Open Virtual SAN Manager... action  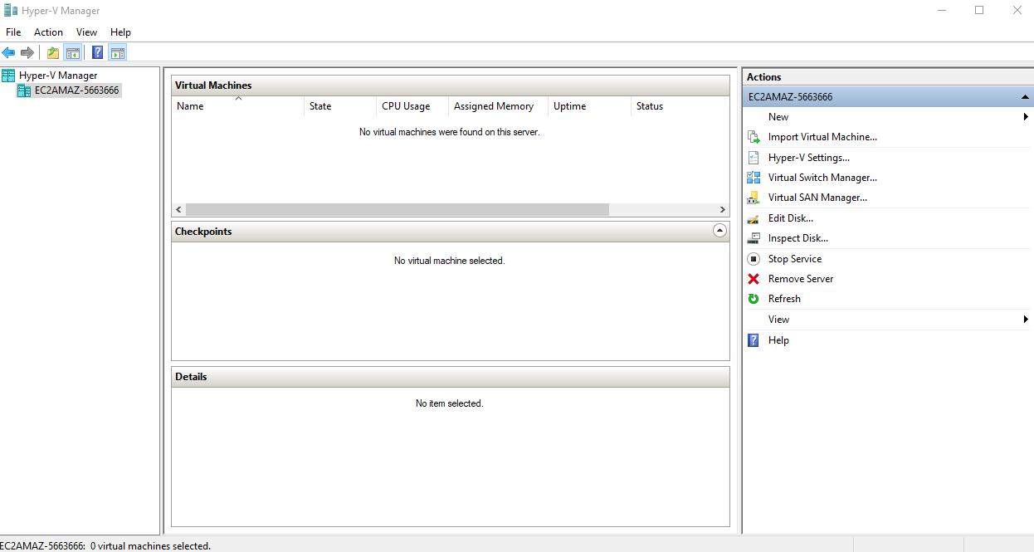[817, 198]
